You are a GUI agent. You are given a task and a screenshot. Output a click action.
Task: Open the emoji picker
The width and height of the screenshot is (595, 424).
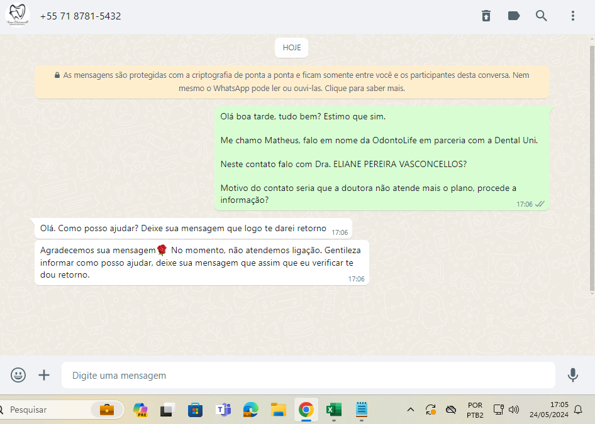click(18, 375)
